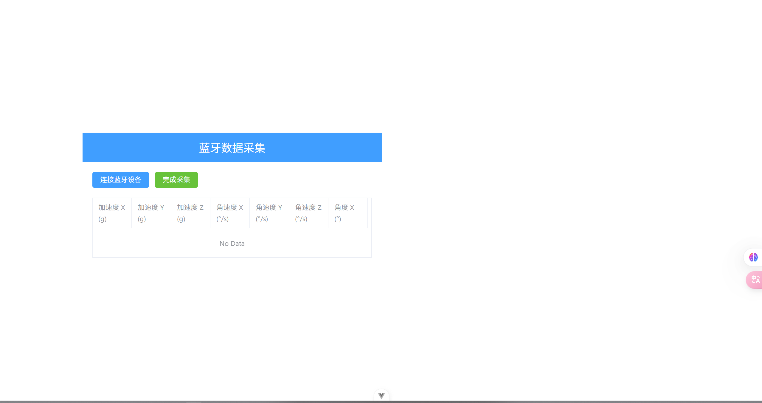This screenshot has height=403, width=762.
Task: Select the 加速度 X (g) column header
Action: point(112,213)
